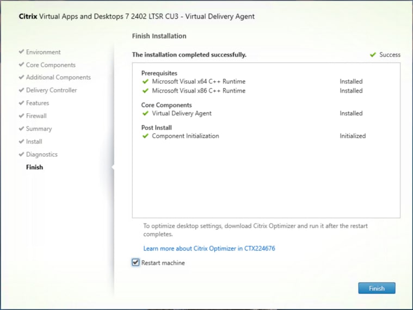The height and width of the screenshot is (310, 413).
Task: Open Citrix Optimizer CTX224676 link
Action: (209, 249)
